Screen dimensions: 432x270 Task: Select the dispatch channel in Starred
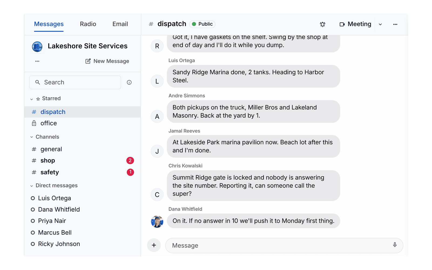pyautogui.click(x=82, y=112)
